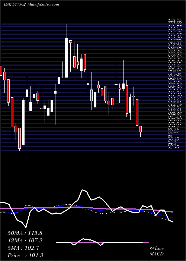Open the MunafaSutra.com watermark link text
The height and width of the screenshot is (261, 186).
point(43,4)
